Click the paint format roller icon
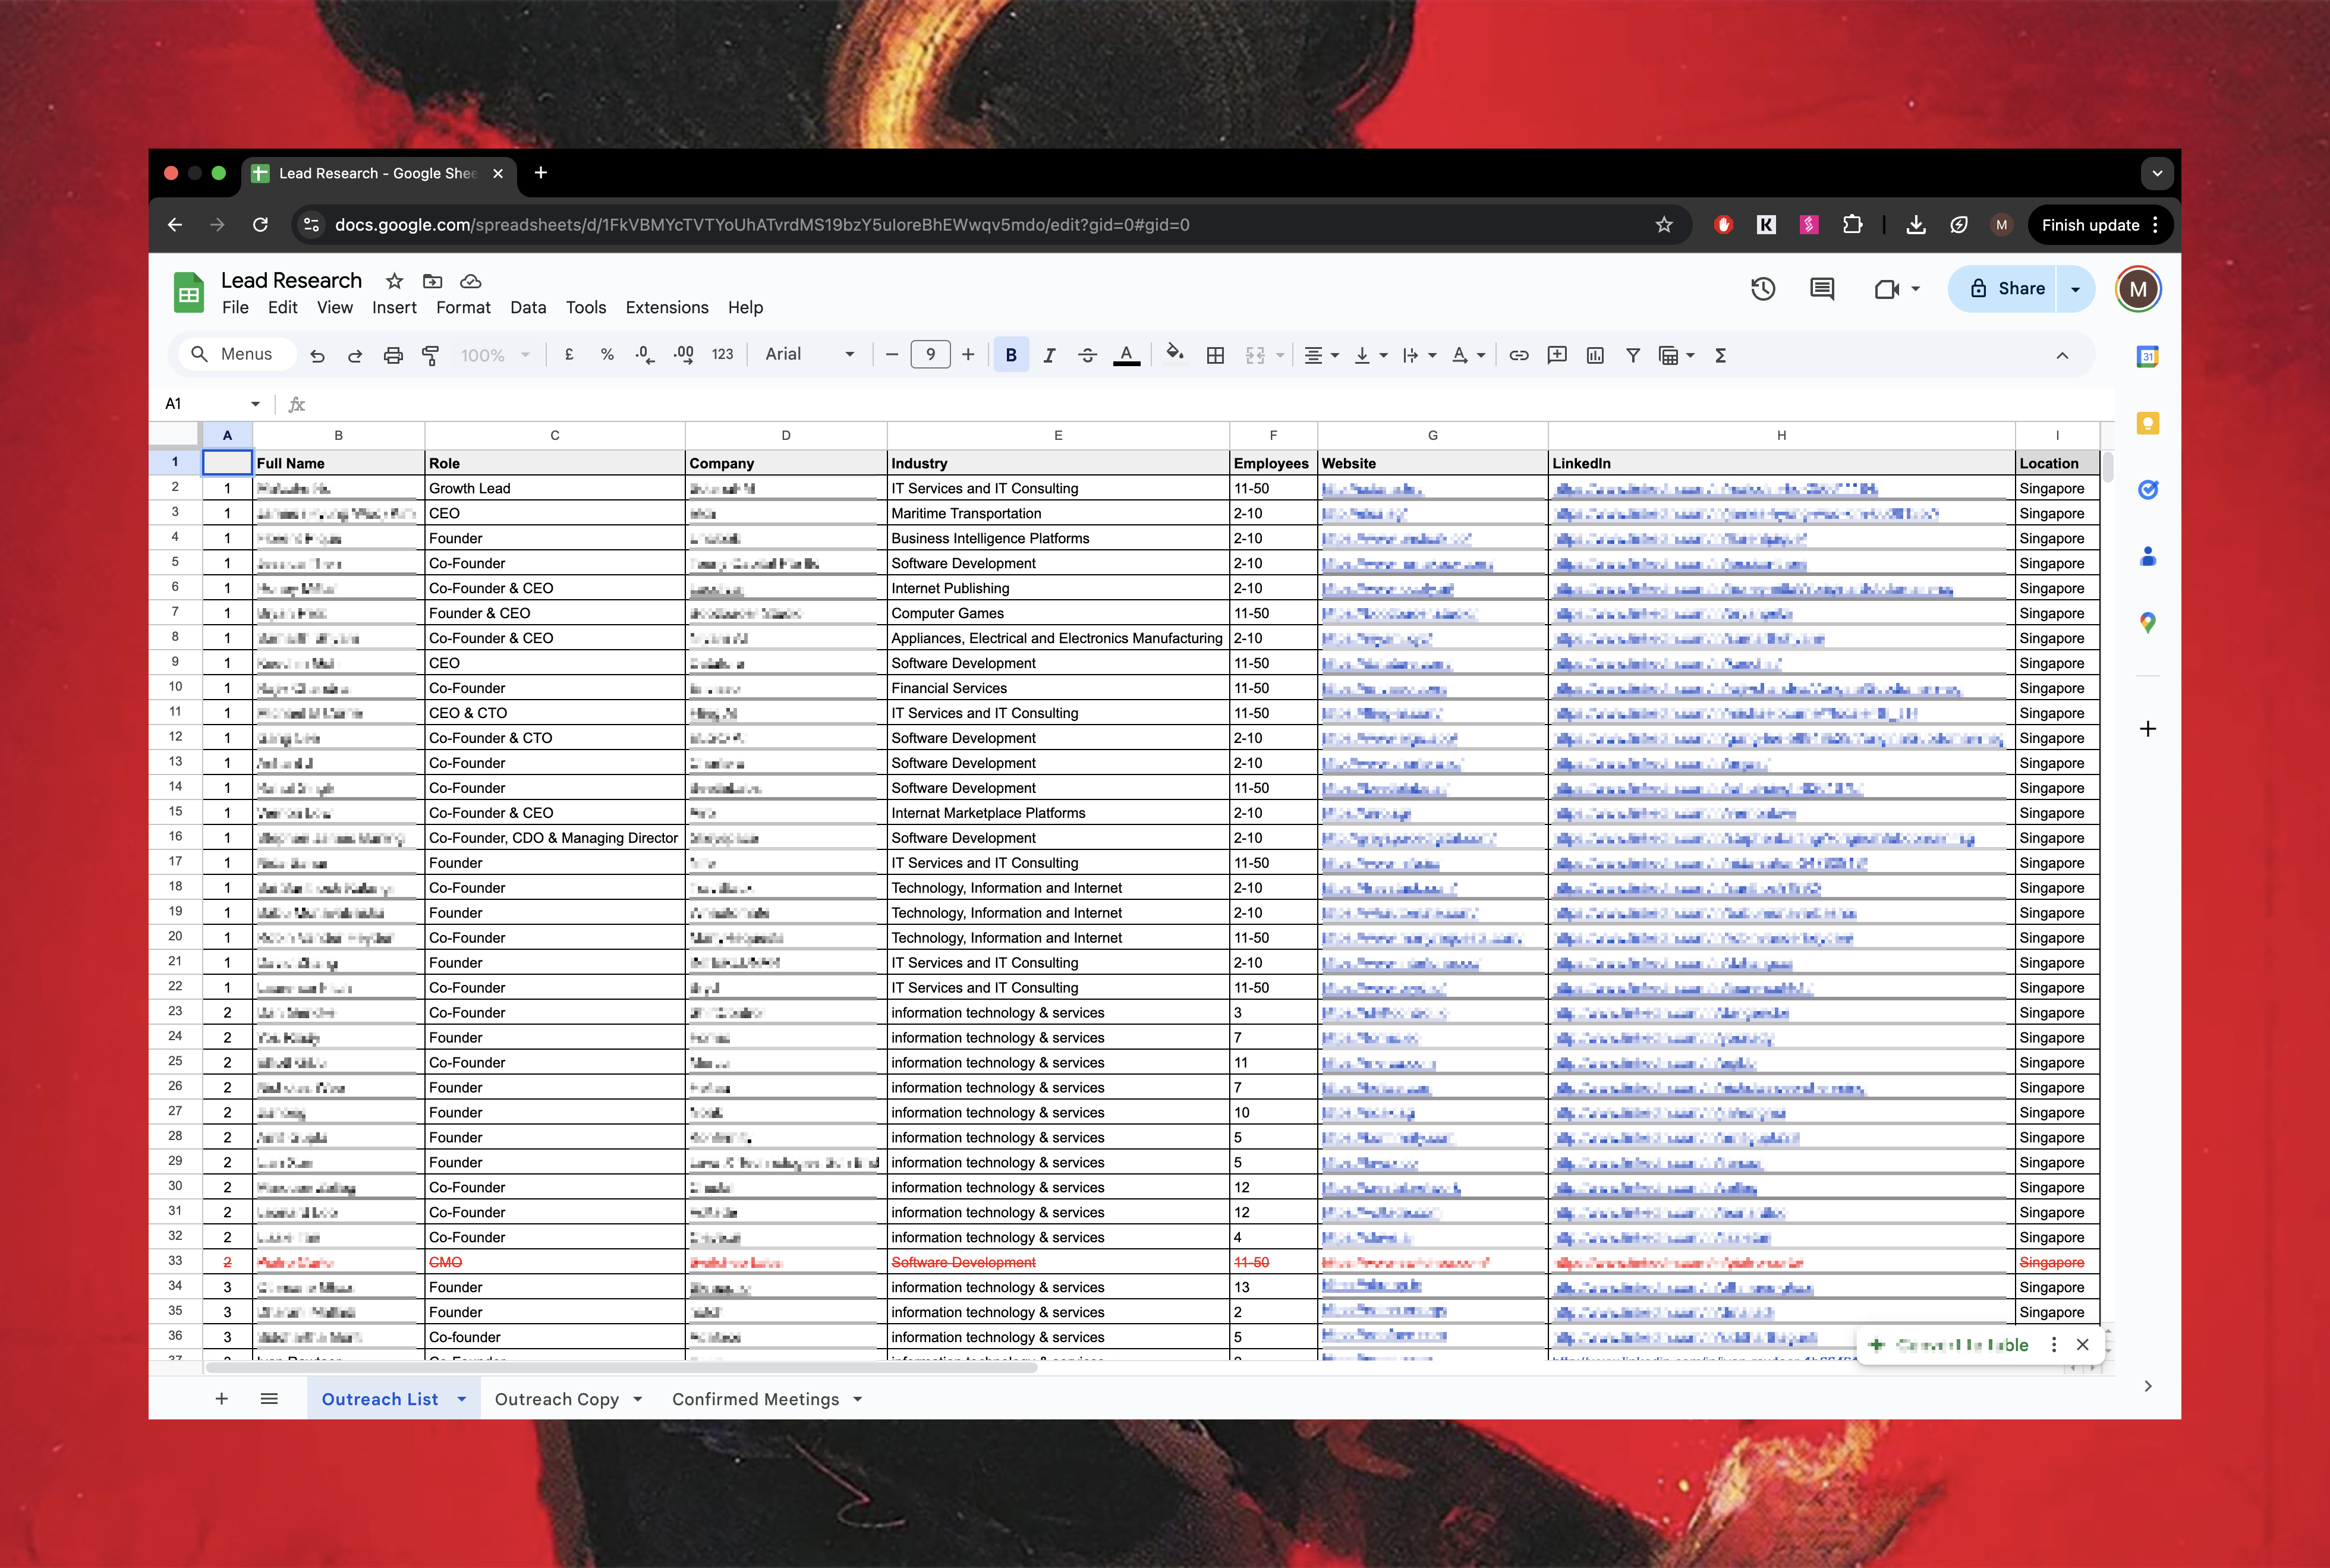 point(431,355)
